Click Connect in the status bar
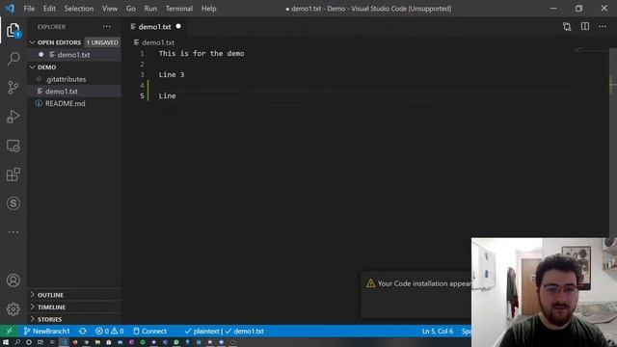This screenshot has width=617, height=347. (150, 332)
